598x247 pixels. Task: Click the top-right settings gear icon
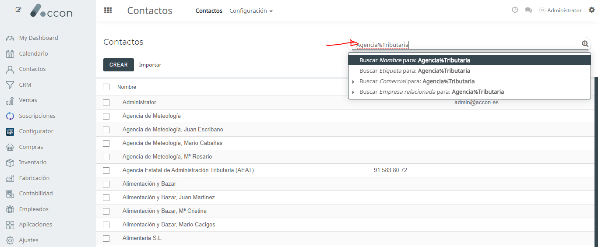click(592, 10)
